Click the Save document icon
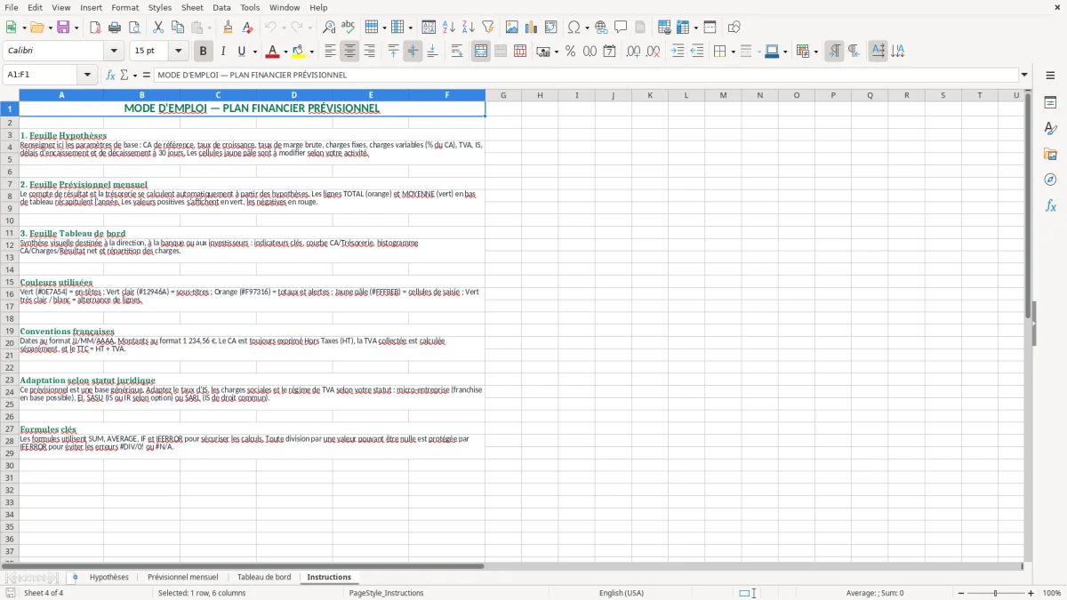This screenshot has height=600, width=1067. (63, 28)
